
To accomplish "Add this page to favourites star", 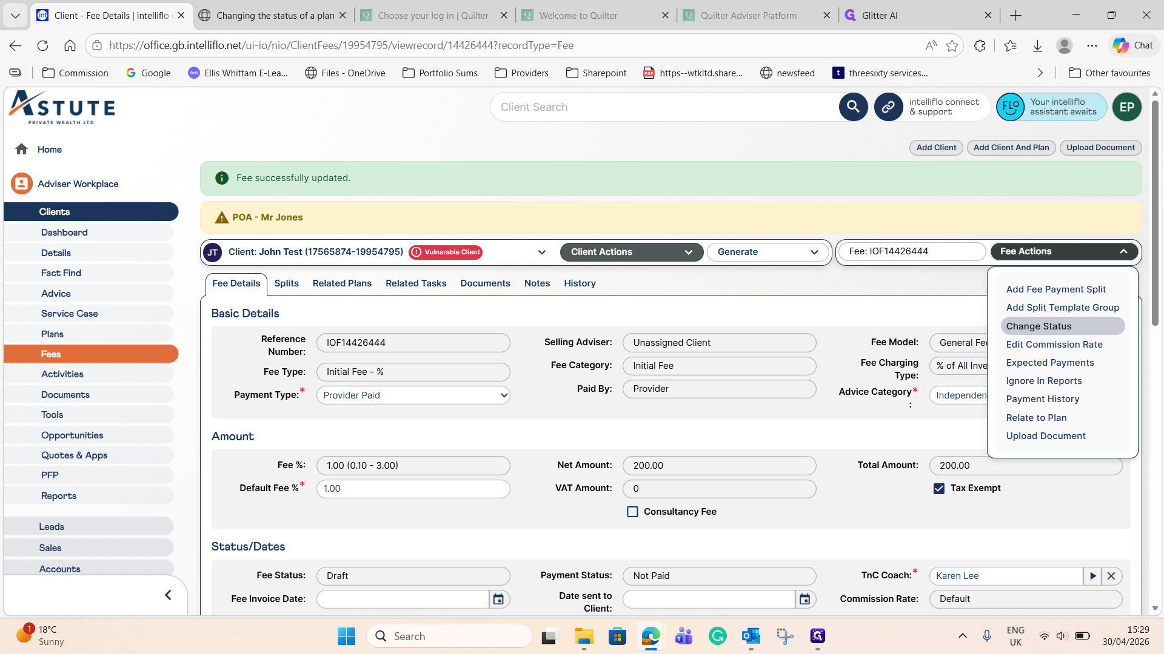I will 952,45.
